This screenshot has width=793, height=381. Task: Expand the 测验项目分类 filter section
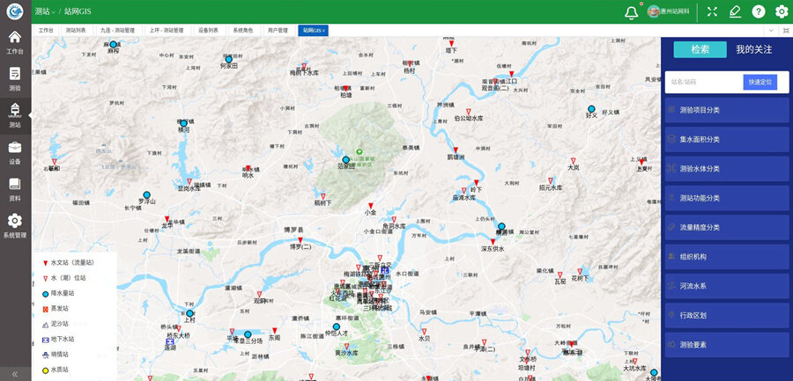coord(726,110)
